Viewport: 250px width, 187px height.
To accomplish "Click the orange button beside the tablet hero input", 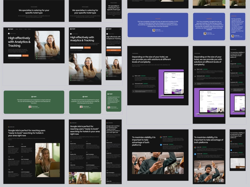I will click(87, 48).
